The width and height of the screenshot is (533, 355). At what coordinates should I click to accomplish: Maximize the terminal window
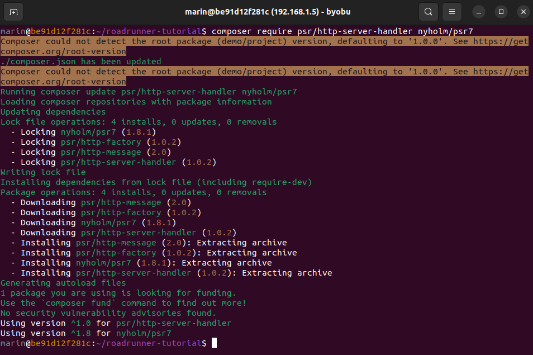pos(501,12)
